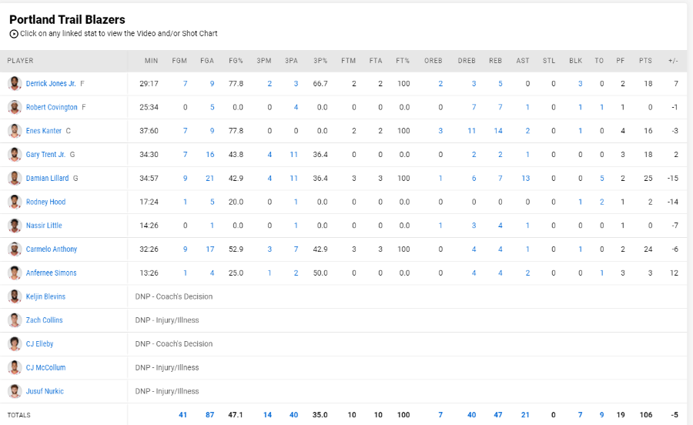
Task: View Enes Kanter's 14 rebounds stat
Action: 498,131
